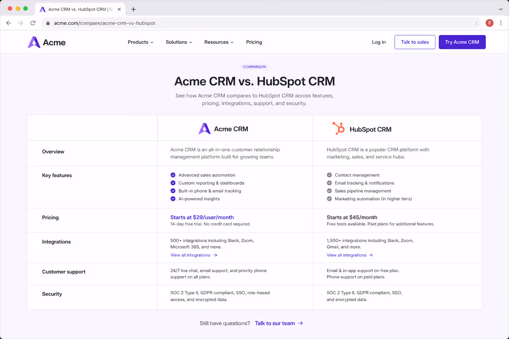This screenshot has height=339, width=509.
Task: Open the browser three-dot menu
Action: (x=501, y=23)
